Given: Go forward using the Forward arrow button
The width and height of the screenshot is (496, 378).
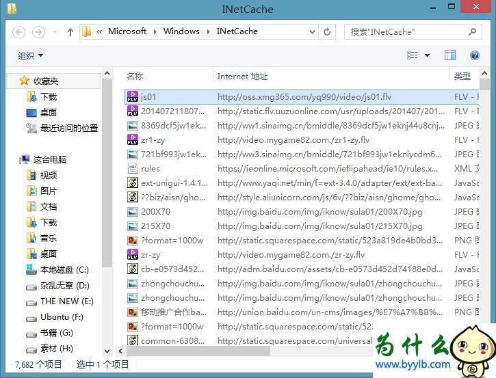Looking at the screenshot, I should [38, 32].
